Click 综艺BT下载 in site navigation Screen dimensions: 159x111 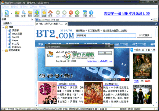click(x=139, y=44)
